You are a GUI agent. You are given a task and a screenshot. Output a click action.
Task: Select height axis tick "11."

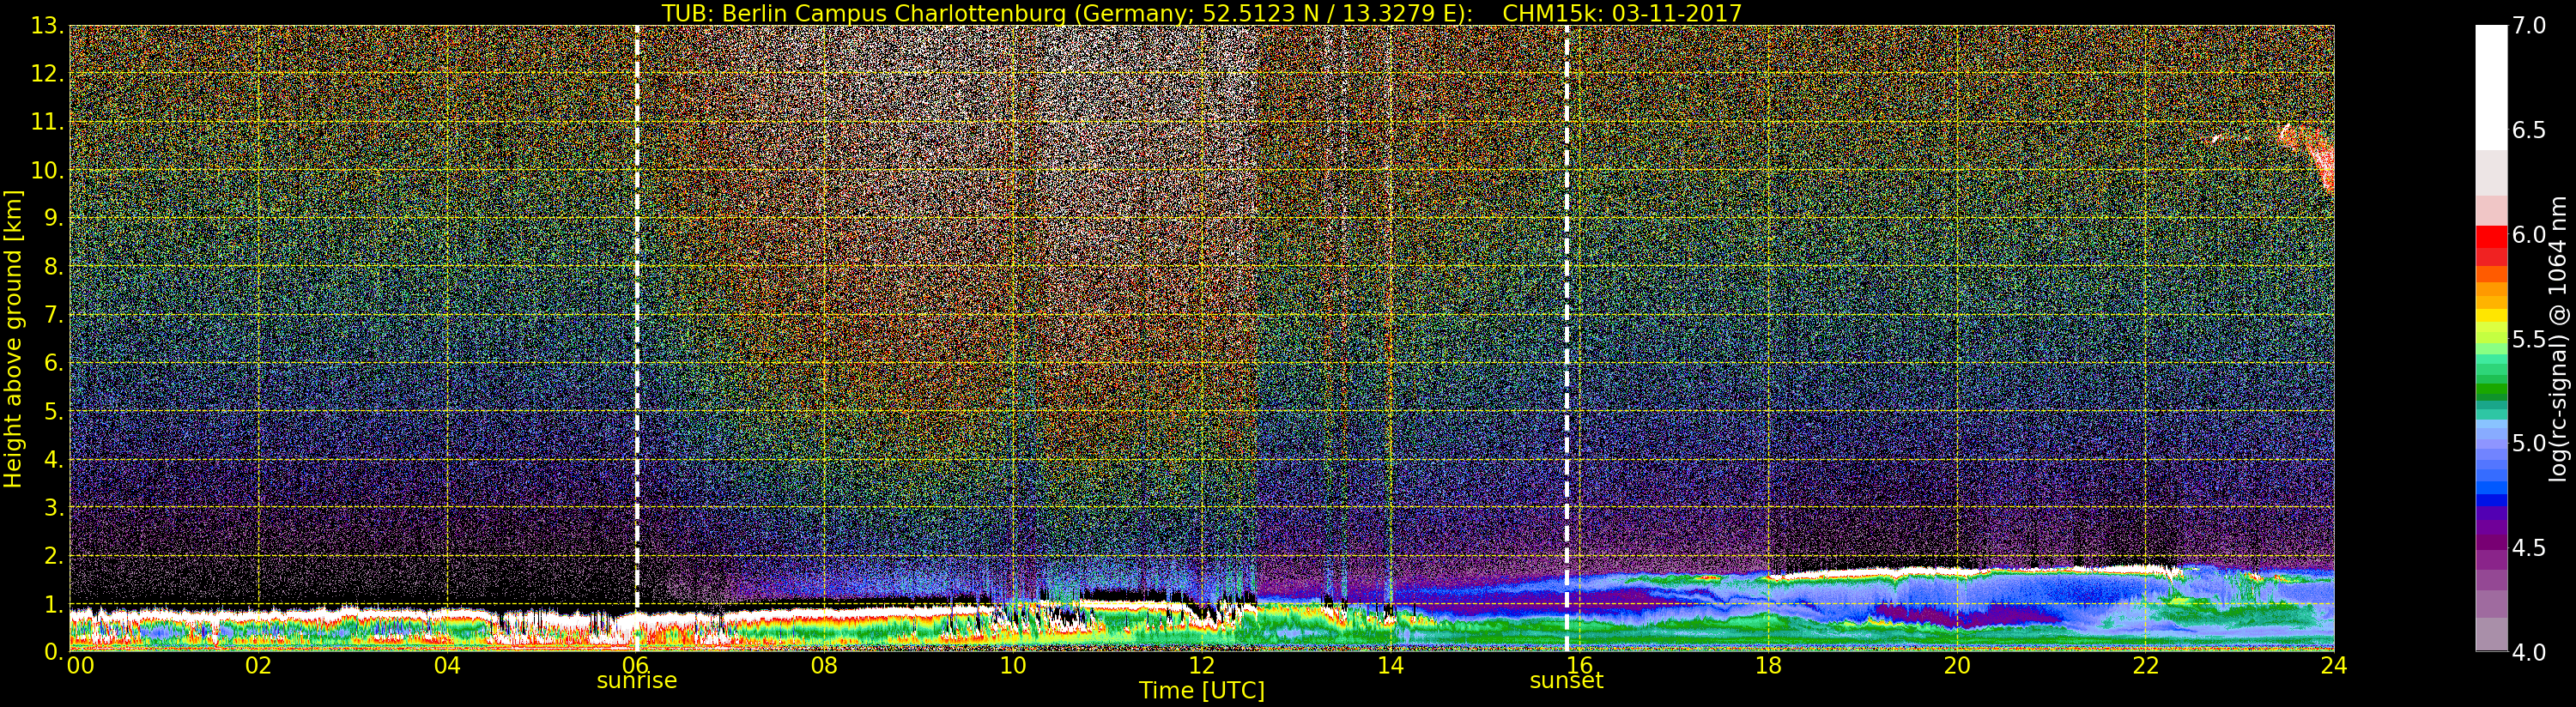point(47,122)
